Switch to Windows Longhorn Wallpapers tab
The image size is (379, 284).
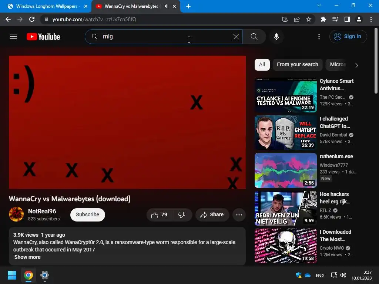click(47, 6)
